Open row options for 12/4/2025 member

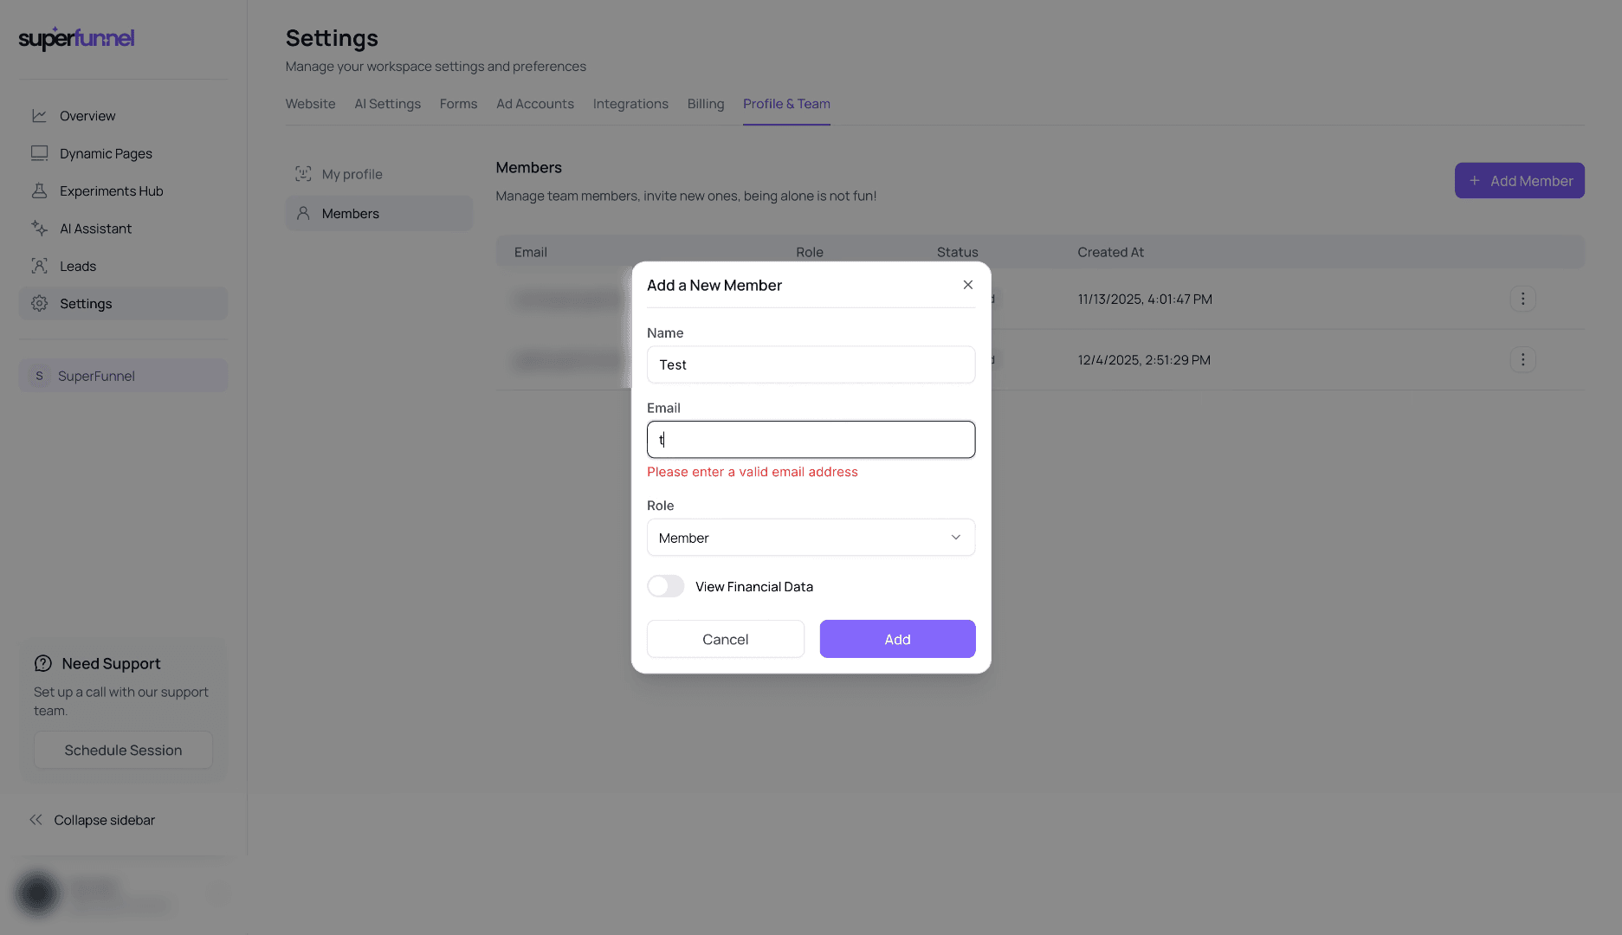click(x=1522, y=359)
